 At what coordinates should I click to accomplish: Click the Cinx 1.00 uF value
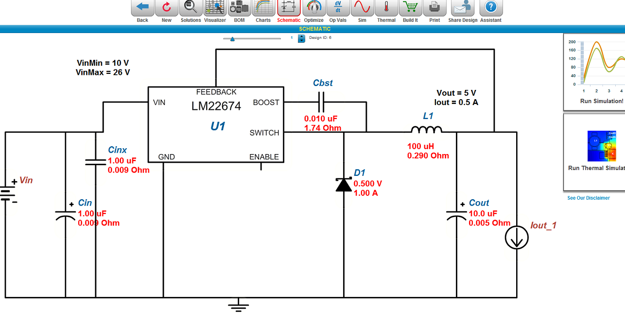[122, 160]
